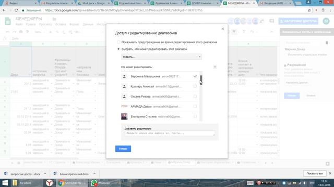Open WhatsApp from the taskbar
This screenshot has height=187, width=334.
click(x=100, y=183)
